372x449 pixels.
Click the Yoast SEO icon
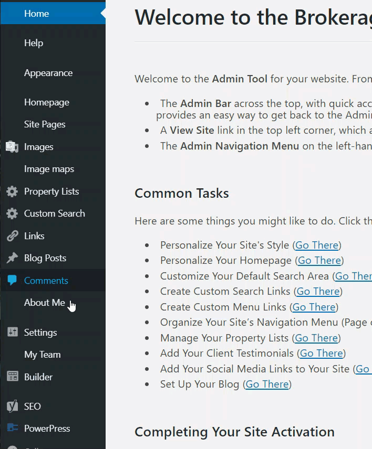coord(12,407)
